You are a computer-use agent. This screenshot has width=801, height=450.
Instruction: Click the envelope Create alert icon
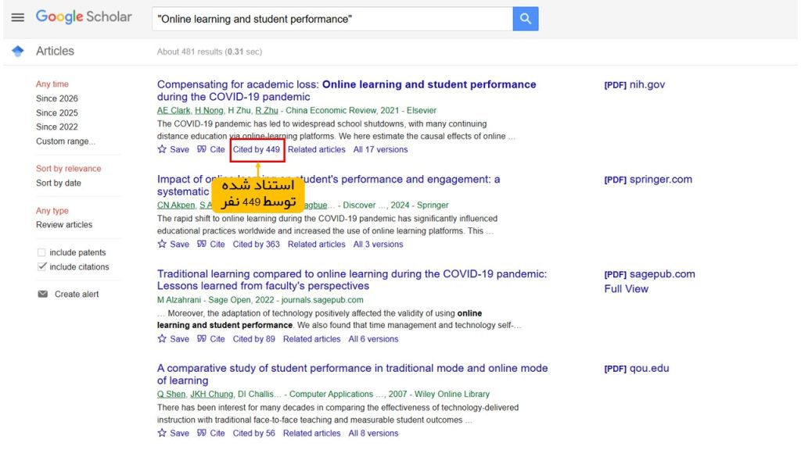coord(43,294)
